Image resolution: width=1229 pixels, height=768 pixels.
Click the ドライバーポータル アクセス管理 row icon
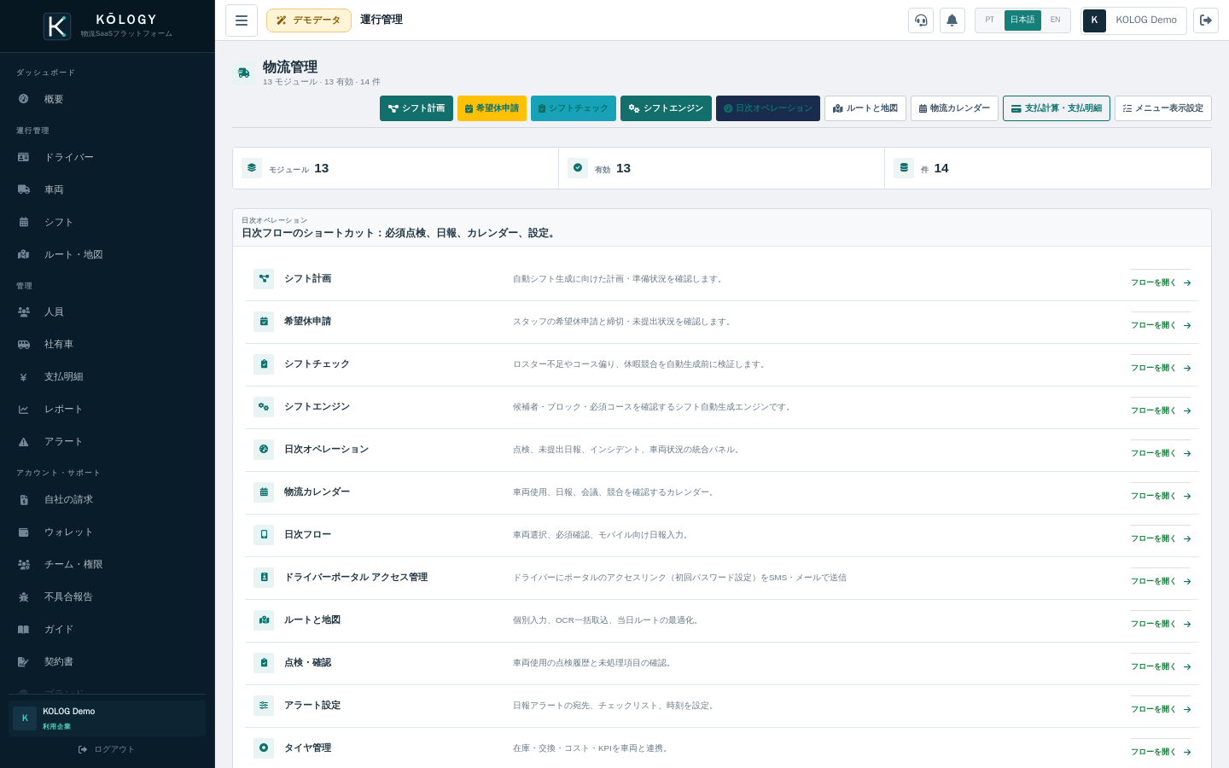pyautogui.click(x=264, y=578)
